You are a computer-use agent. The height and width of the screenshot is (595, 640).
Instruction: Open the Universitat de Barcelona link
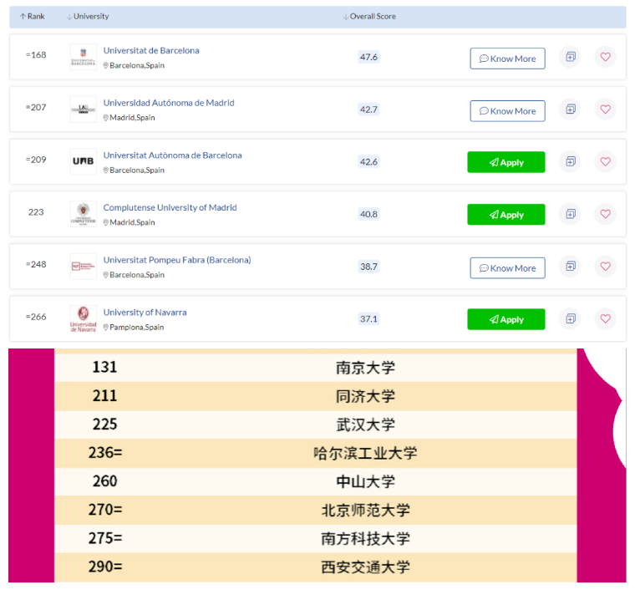151,51
